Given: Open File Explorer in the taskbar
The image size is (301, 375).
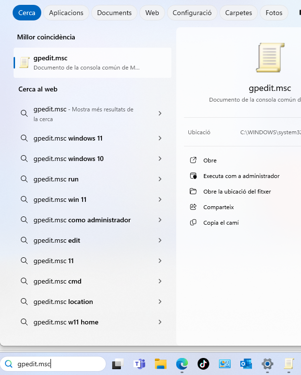Looking at the screenshot, I should click(161, 364).
